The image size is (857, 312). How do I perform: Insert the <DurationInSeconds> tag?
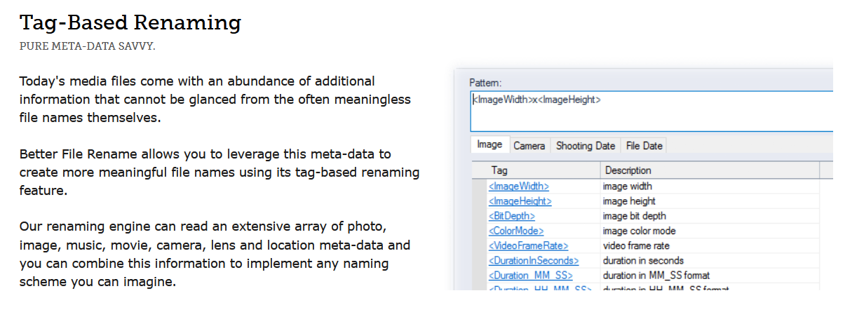point(534,260)
